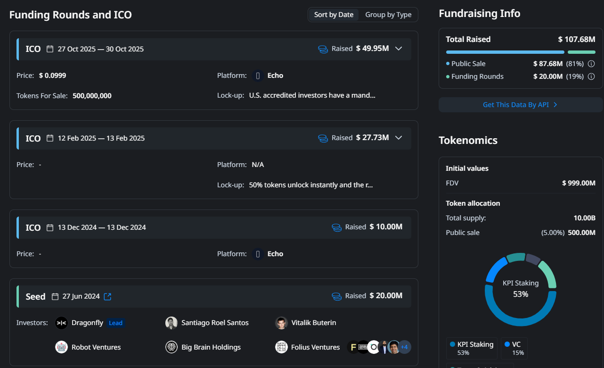Image resolution: width=604 pixels, height=368 pixels.
Task: Open the Seed round external link icon
Action: (x=107, y=296)
